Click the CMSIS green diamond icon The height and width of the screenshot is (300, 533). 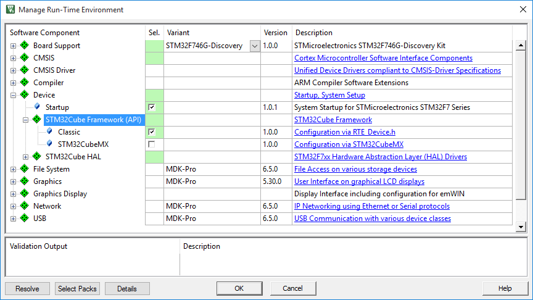[x=25, y=57]
